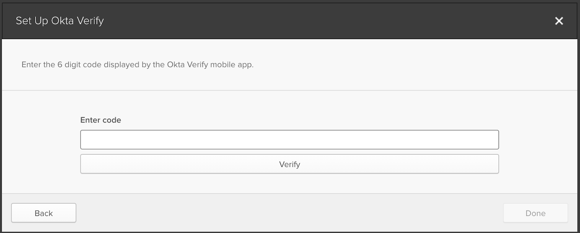
Task: Click the dark dialog header bar
Action: tap(290, 21)
